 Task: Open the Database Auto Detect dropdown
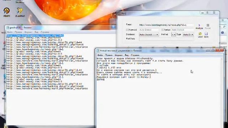point(149,34)
